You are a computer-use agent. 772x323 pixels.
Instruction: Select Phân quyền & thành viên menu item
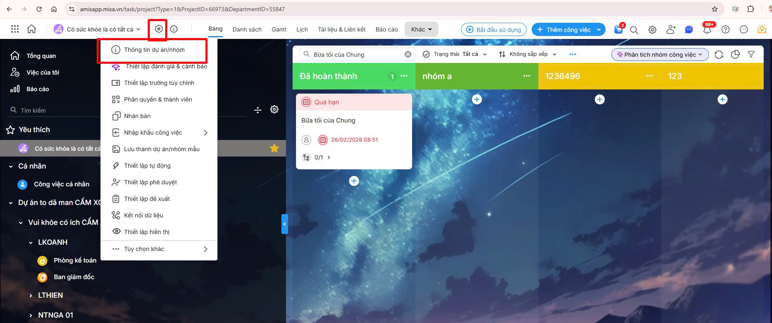coord(159,99)
